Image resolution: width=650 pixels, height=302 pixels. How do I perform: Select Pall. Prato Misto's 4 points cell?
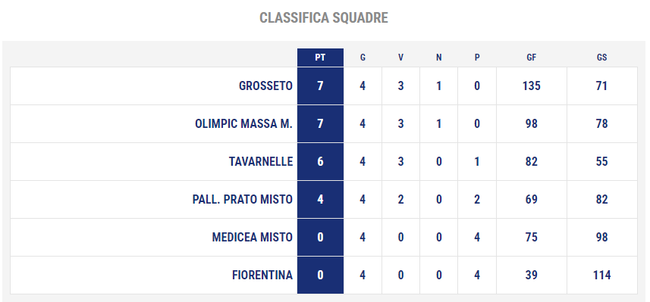pos(320,199)
